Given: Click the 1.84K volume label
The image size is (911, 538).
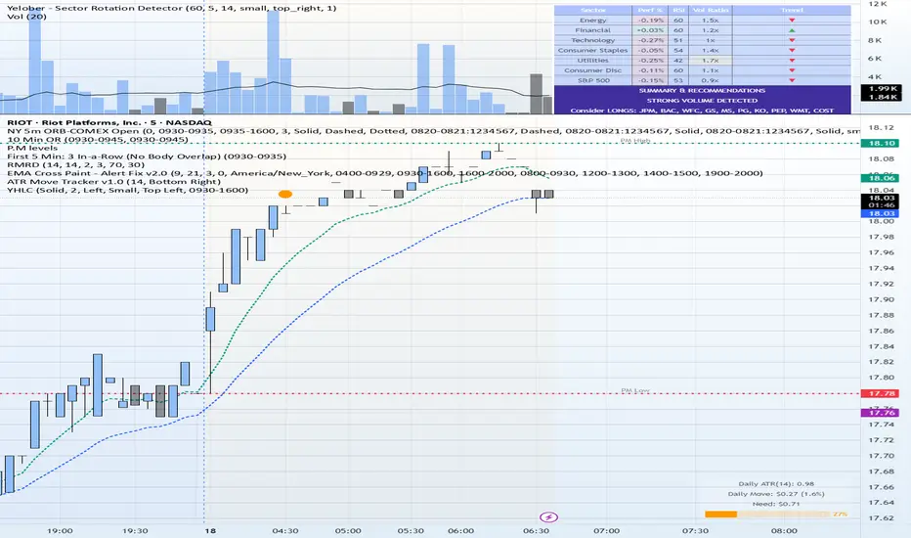Looking at the screenshot, I should [x=882, y=97].
